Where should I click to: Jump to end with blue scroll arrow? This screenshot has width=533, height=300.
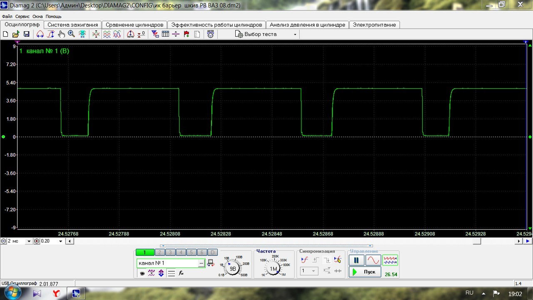(528, 241)
